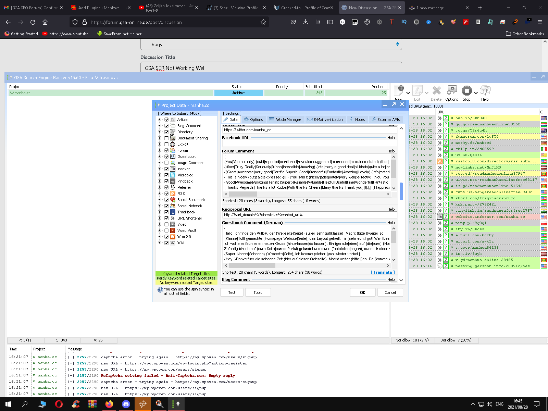
Task: Switch to Cracked.to profile browser tab
Action: click(x=303, y=8)
